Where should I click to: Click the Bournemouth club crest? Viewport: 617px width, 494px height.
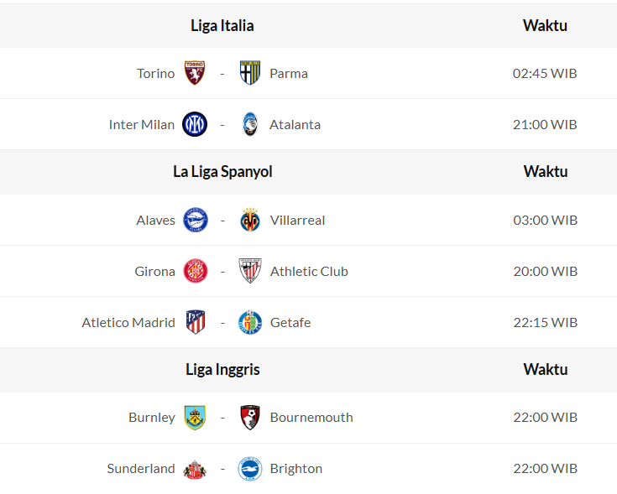(250, 417)
